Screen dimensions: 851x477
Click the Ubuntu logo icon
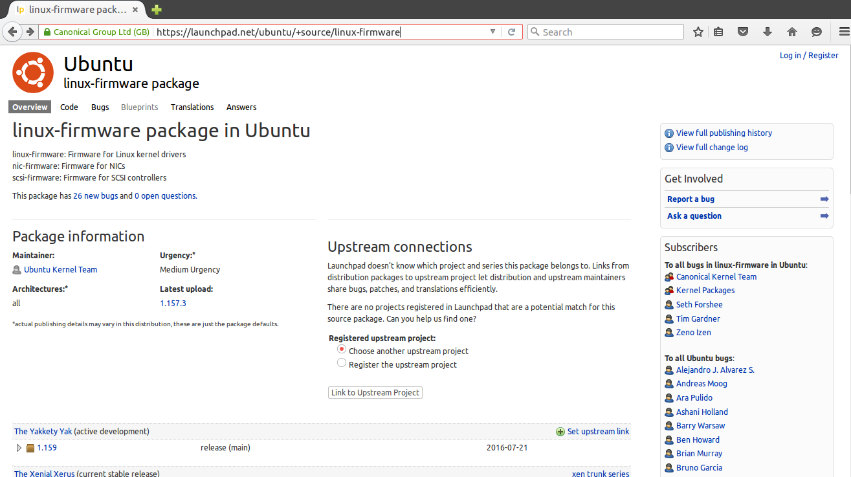pyautogui.click(x=32, y=72)
